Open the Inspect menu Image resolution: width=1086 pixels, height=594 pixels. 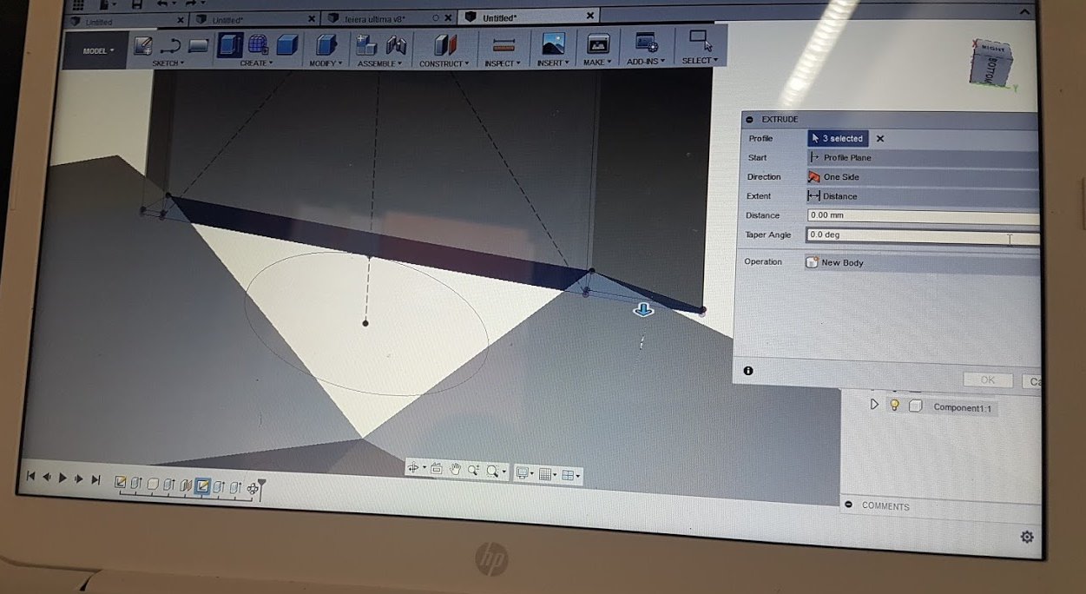(x=503, y=63)
